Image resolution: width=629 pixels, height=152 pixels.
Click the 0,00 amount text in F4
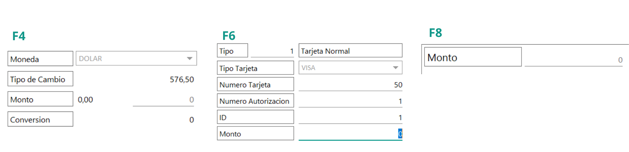pyautogui.click(x=85, y=100)
